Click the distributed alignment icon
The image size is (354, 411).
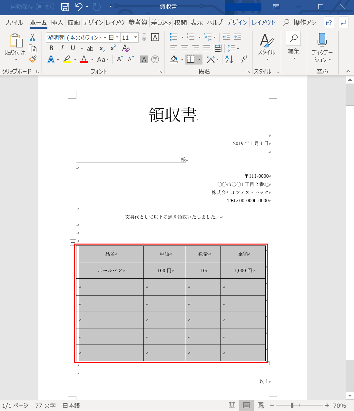[218, 48]
